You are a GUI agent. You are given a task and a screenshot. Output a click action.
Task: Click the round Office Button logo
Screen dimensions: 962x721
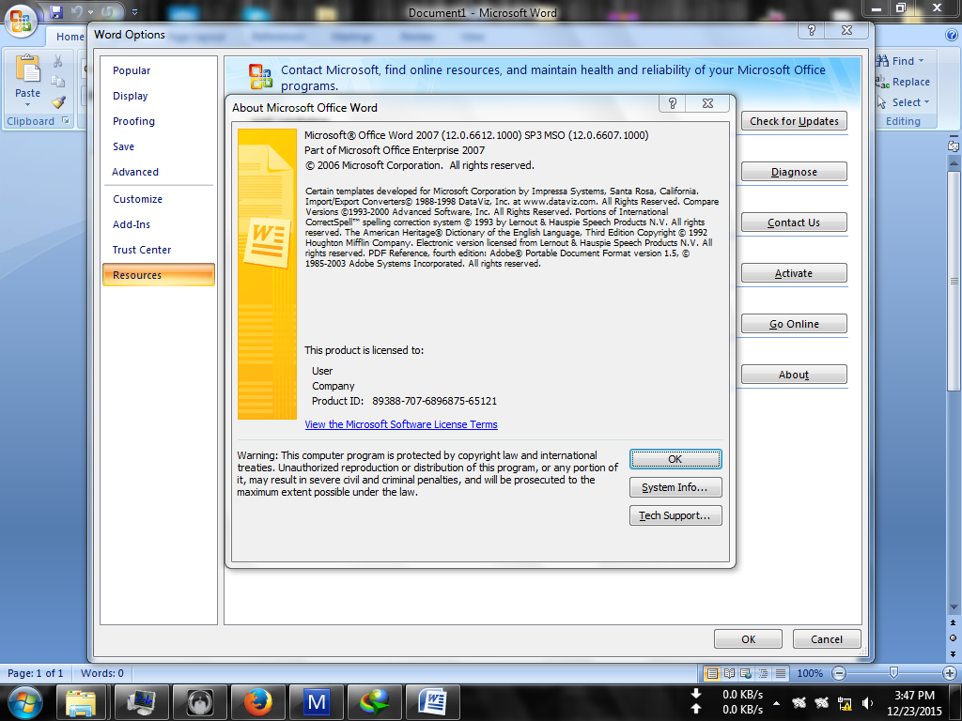21,21
